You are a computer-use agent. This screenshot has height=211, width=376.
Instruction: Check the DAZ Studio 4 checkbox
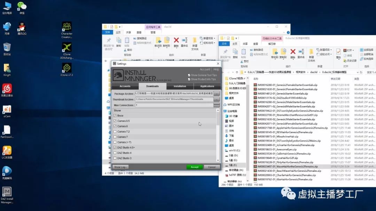(115, 153)
